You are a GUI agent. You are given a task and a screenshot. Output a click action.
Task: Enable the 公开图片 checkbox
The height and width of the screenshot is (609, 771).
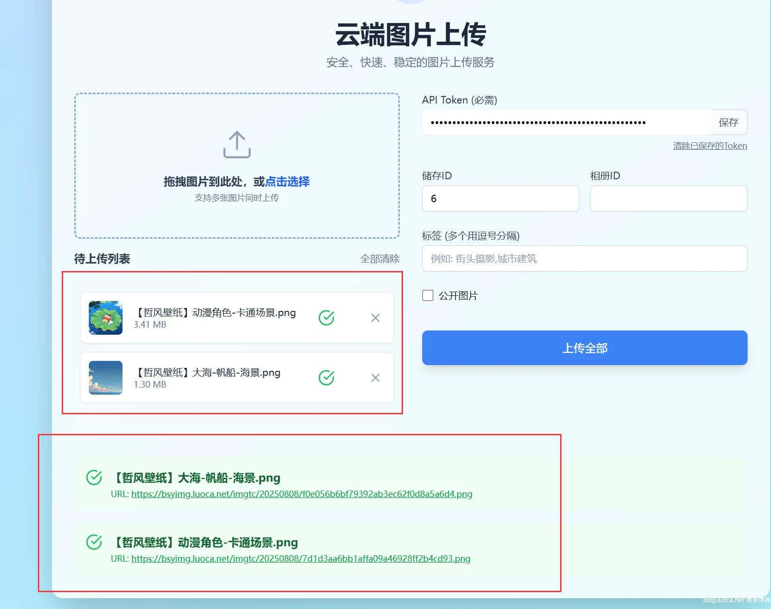[x=428, y=295]
